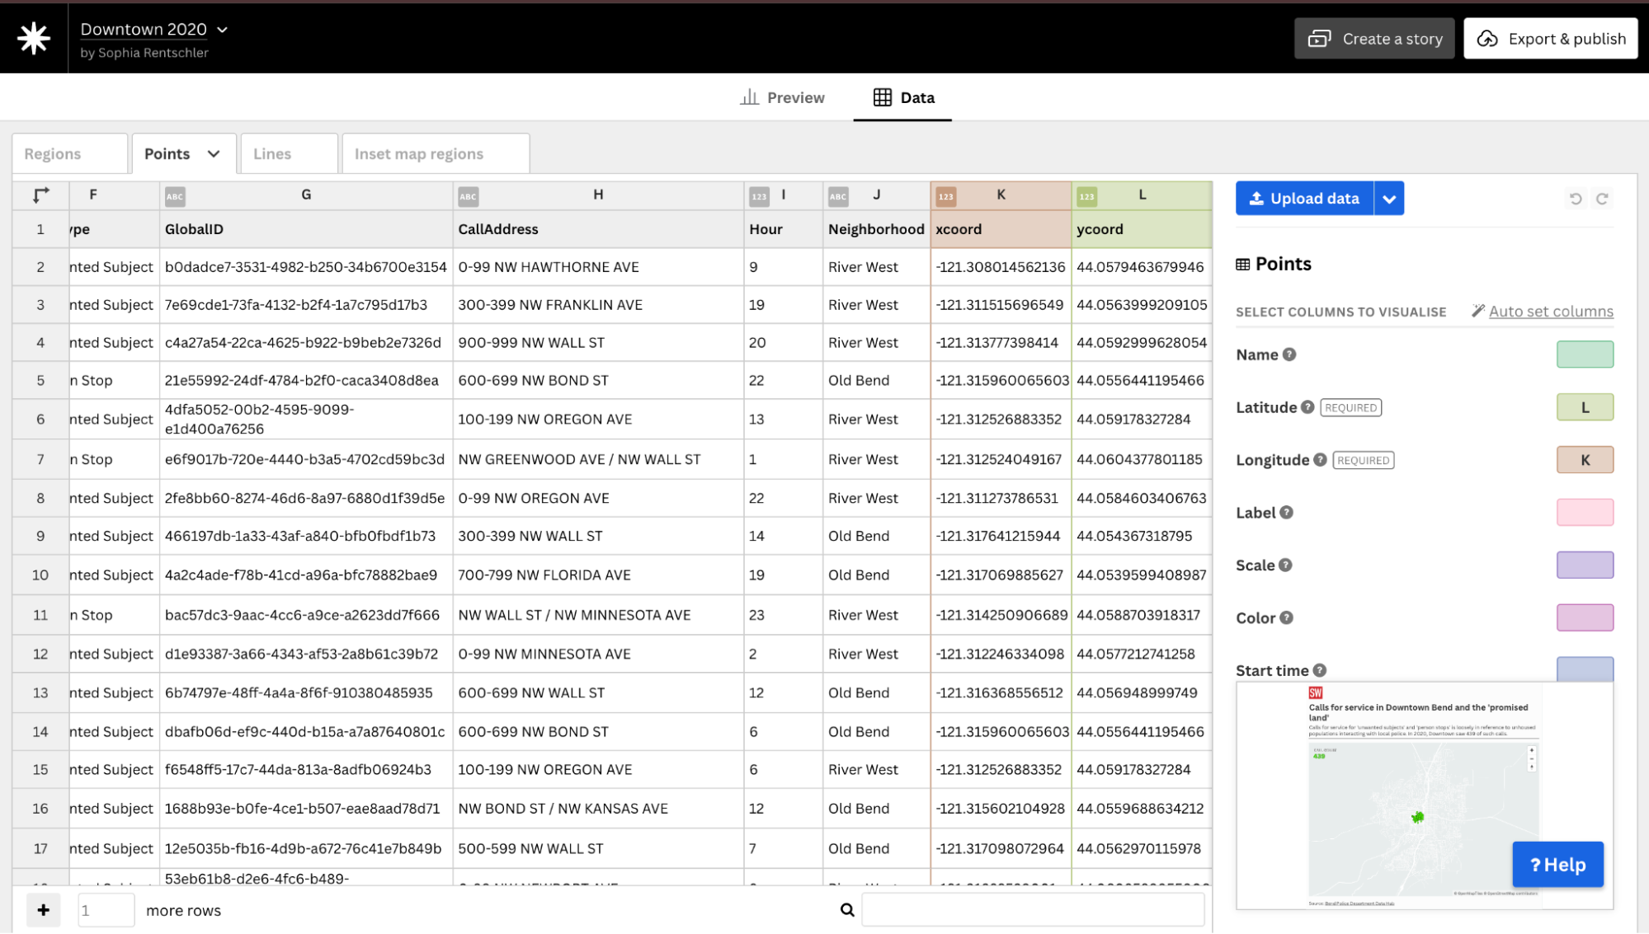Click the Flourish asterisk logo
The width and height of the screenshot is (1649, 934).
[34, 38]
